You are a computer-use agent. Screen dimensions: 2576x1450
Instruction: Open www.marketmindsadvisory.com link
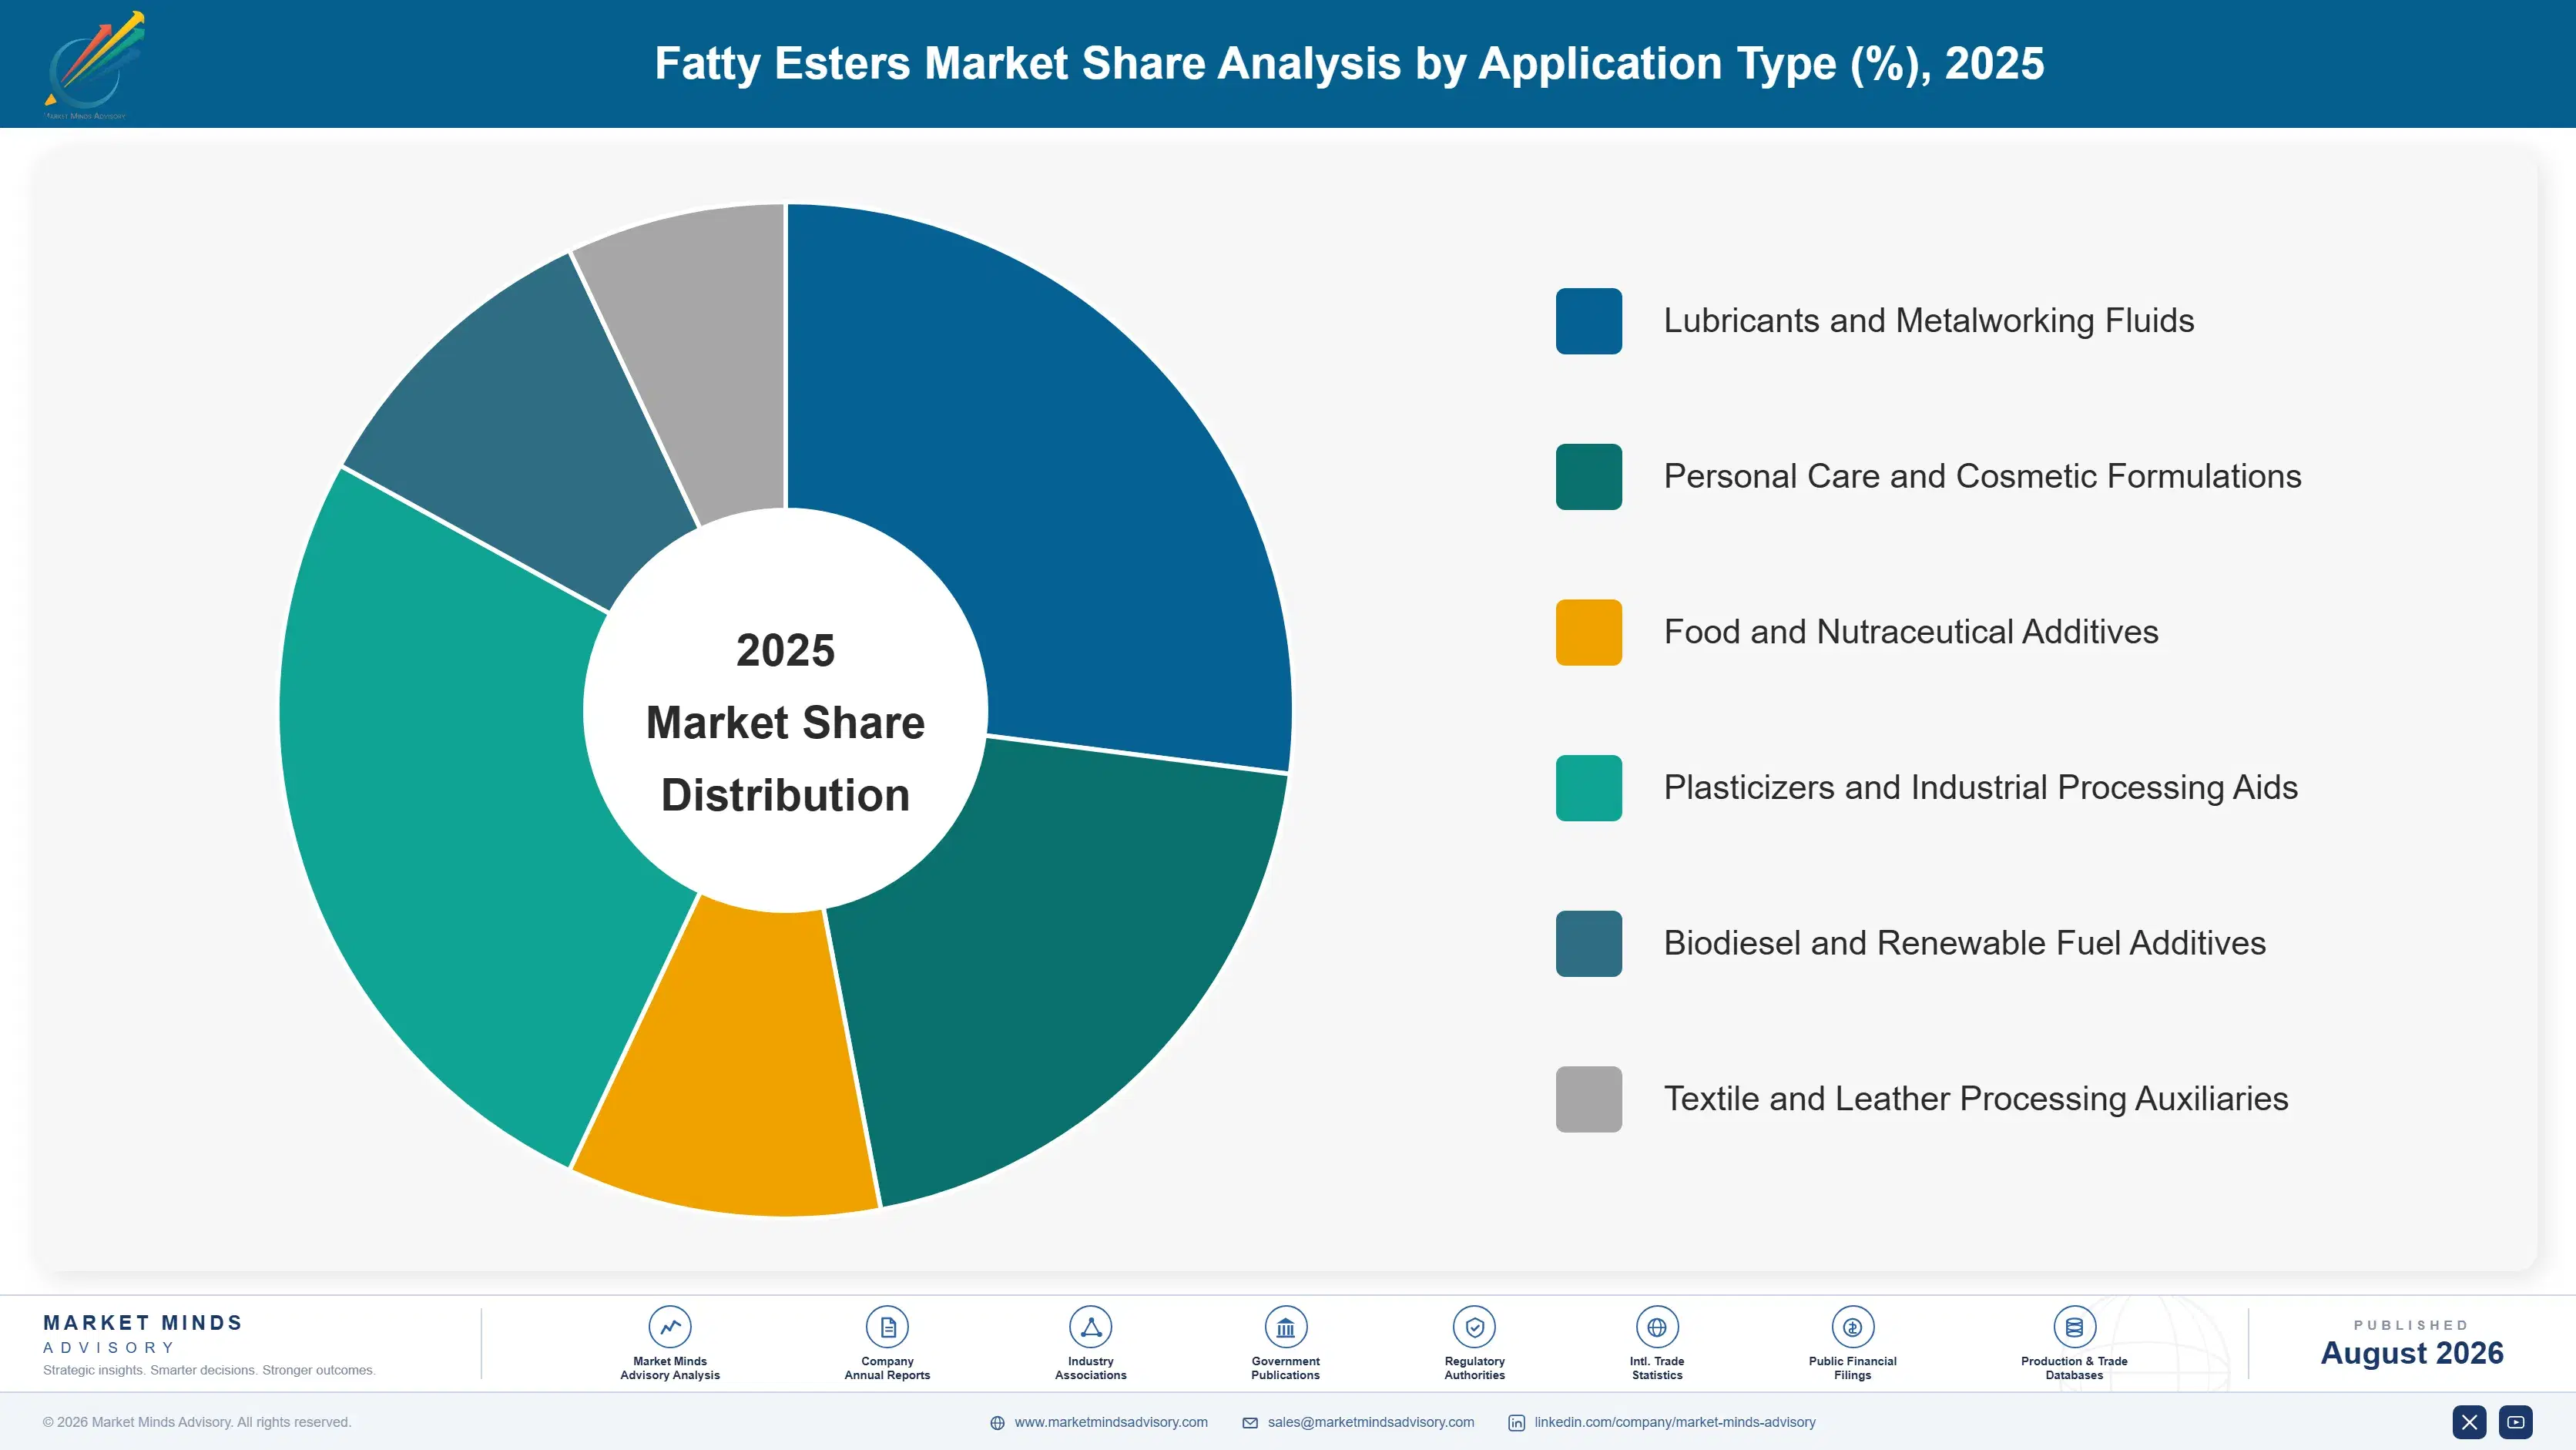tap(1111, 1422)
